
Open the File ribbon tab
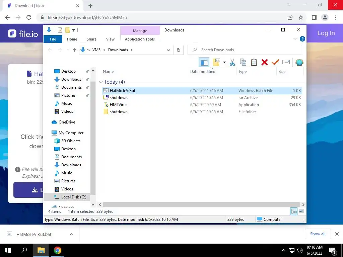(x=53, y=39)
